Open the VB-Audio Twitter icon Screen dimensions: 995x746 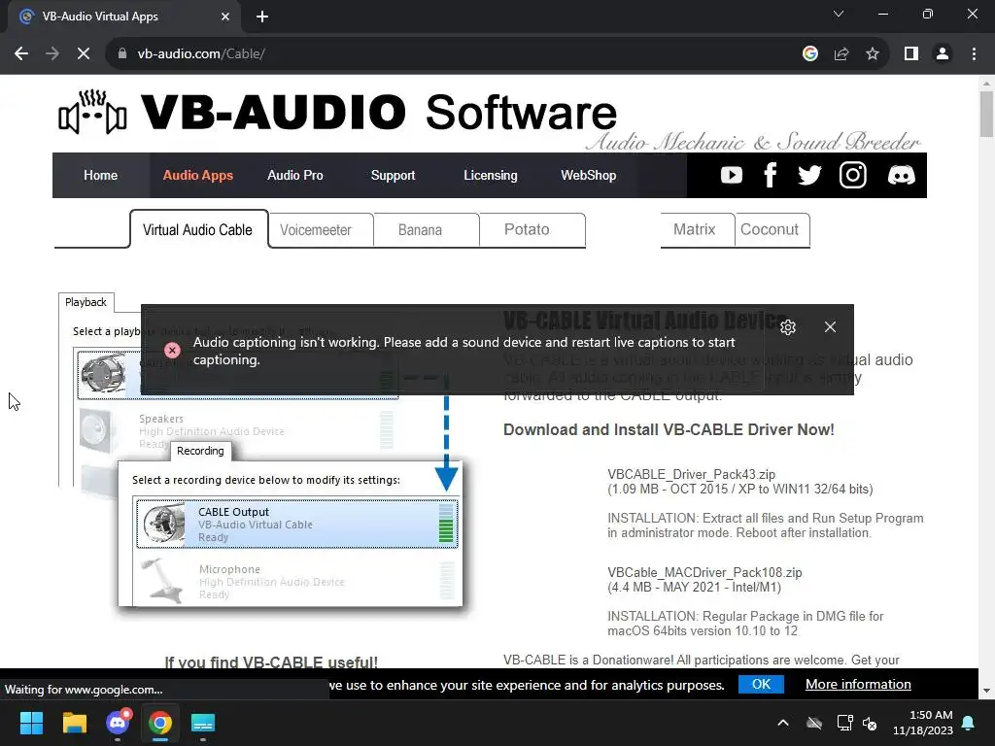coord(809,175)
